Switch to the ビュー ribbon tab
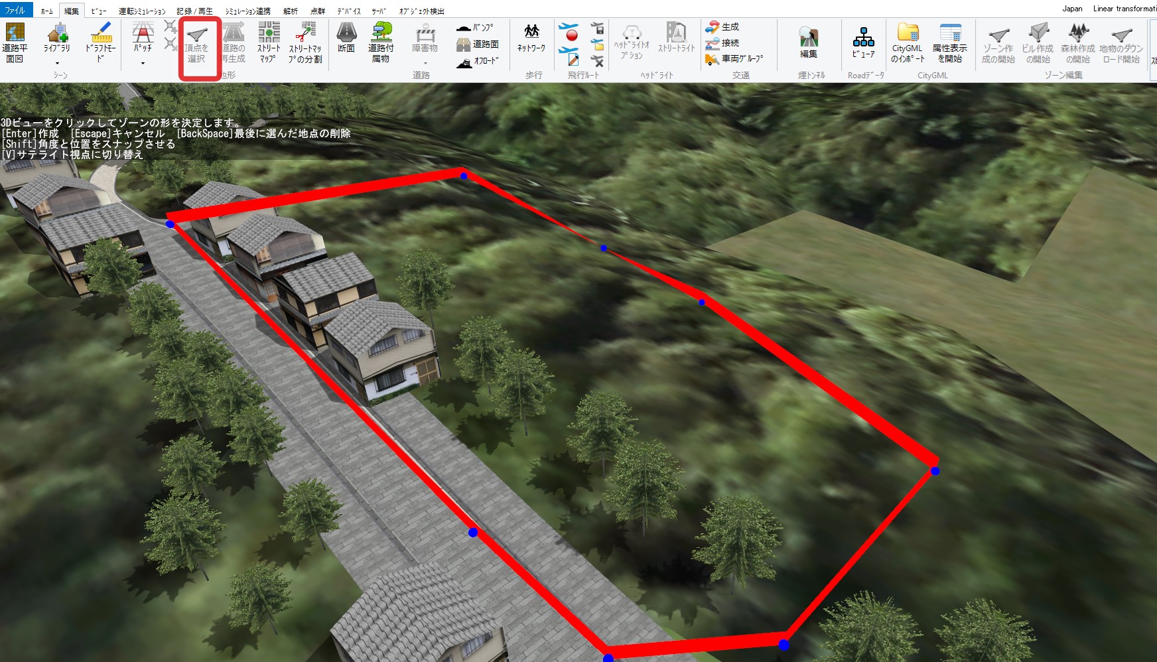The width and height of the screenshot is (1157, 662). point(99,11)
